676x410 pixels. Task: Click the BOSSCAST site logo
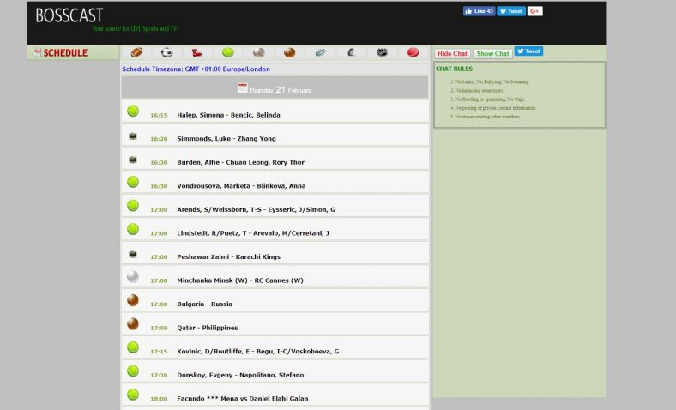(x=69, y=15)
